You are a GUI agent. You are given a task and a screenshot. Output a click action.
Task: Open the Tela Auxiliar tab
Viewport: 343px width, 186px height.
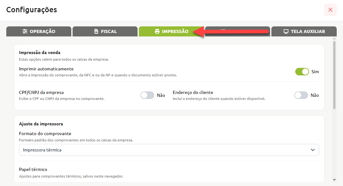pyautogui.click(x=304, y=31)
